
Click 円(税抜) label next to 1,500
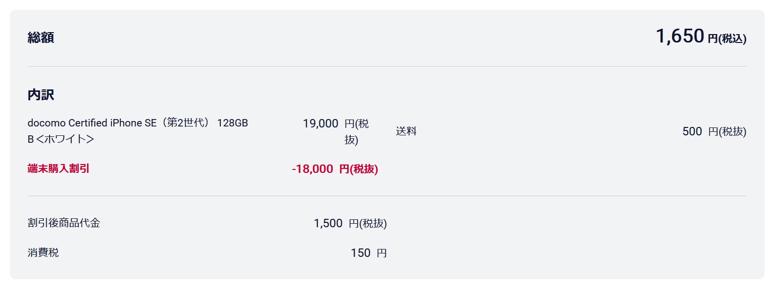coord(367,223)
